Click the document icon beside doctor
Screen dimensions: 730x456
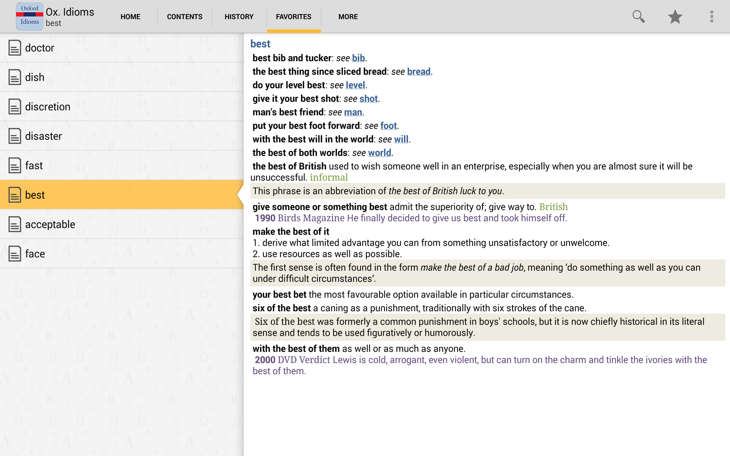pyautogui.click(x=14, y=47)
